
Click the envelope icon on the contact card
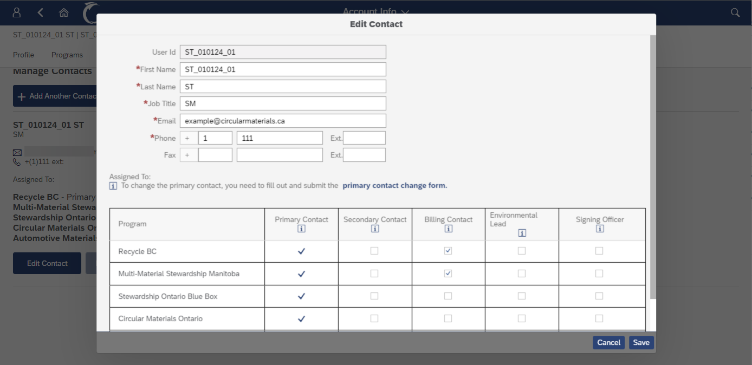[x=17, y=152]
